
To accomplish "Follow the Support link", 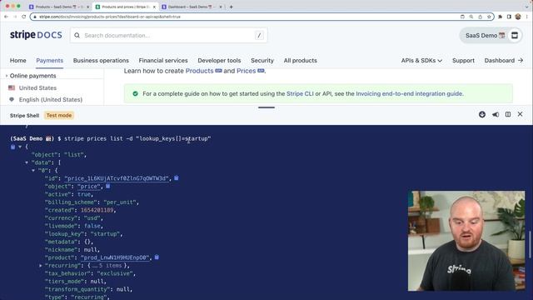I will (x=463, y=61).
